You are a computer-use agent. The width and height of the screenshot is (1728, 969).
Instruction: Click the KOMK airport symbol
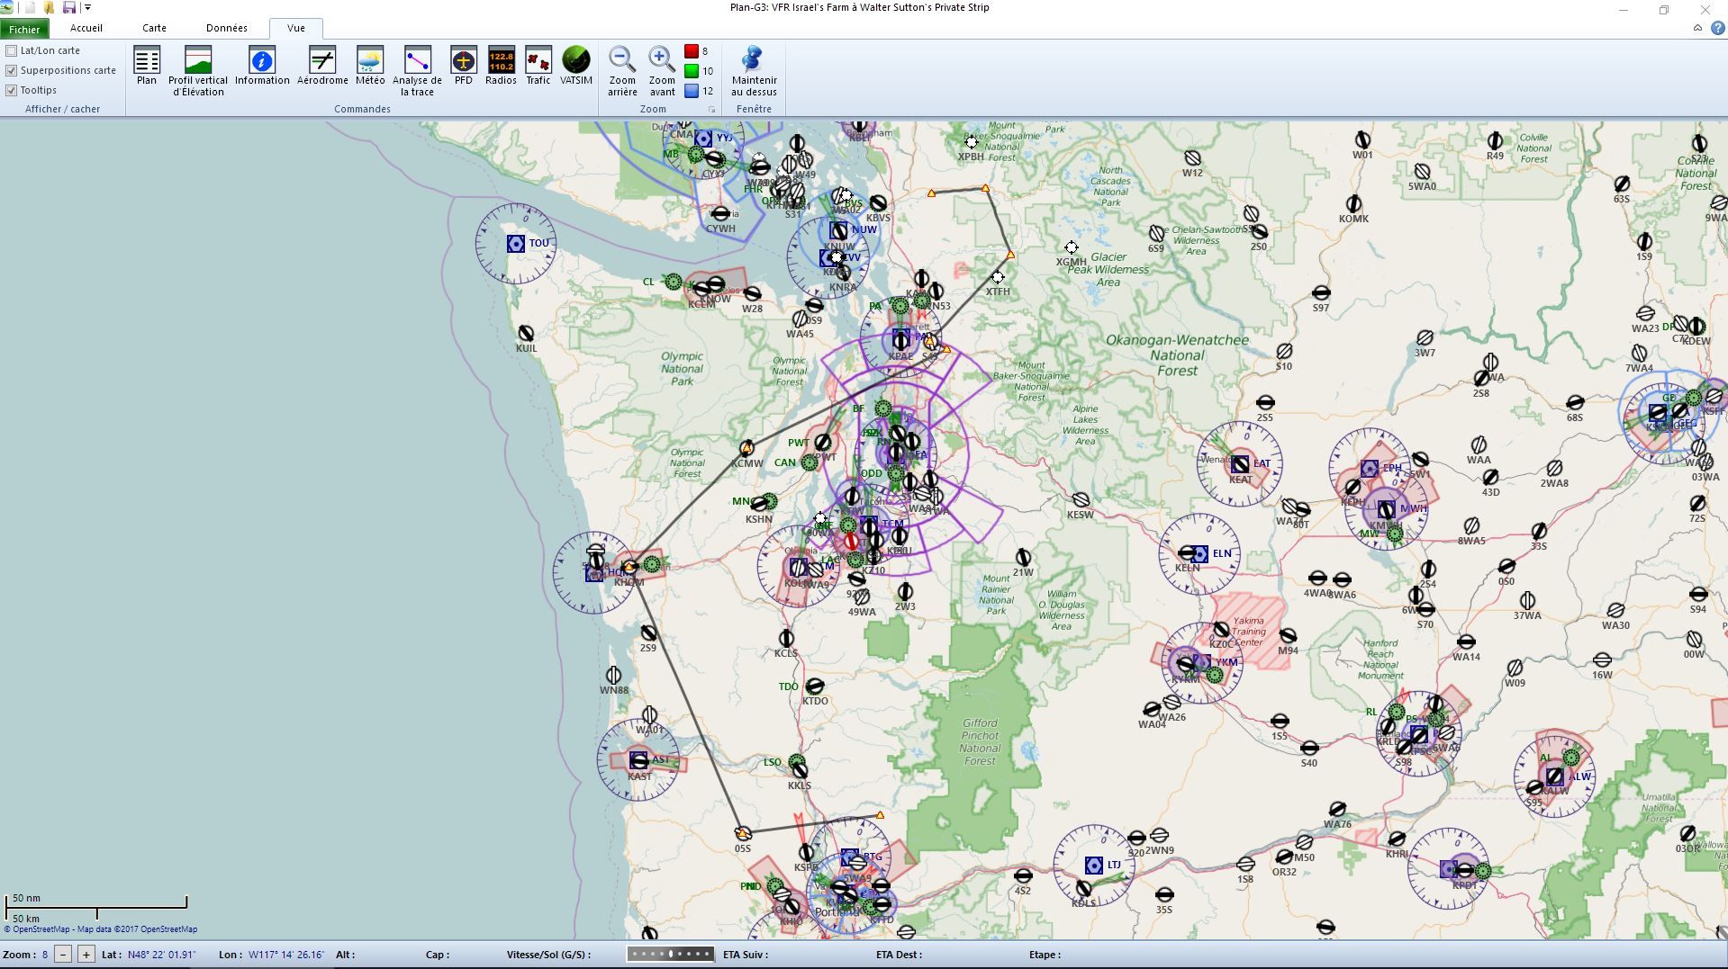[1353, 204]
